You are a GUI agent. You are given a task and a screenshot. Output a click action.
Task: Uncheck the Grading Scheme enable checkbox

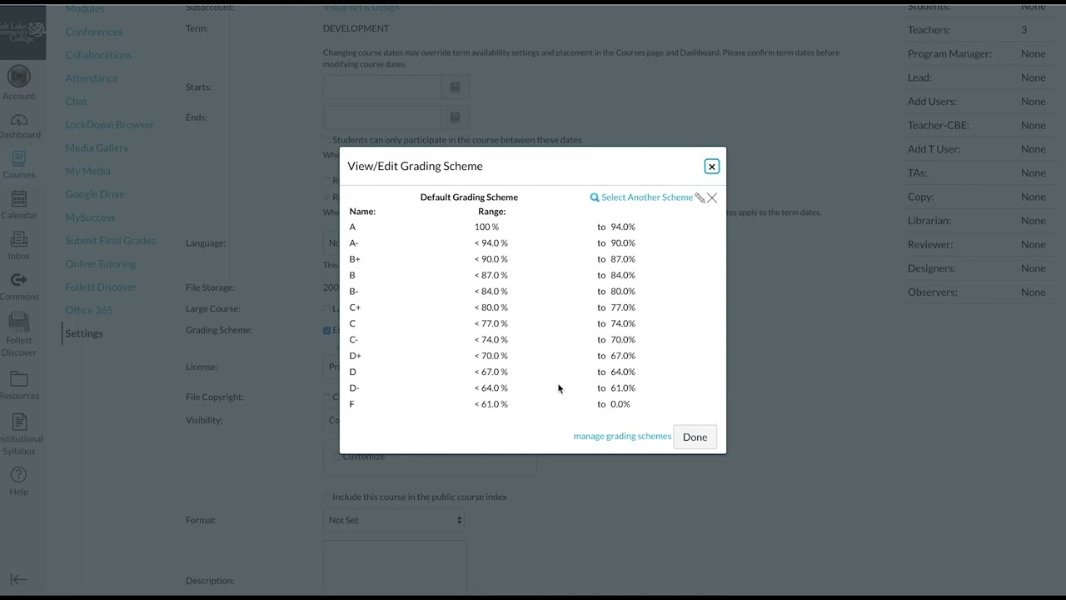click(x=326, y=330)
